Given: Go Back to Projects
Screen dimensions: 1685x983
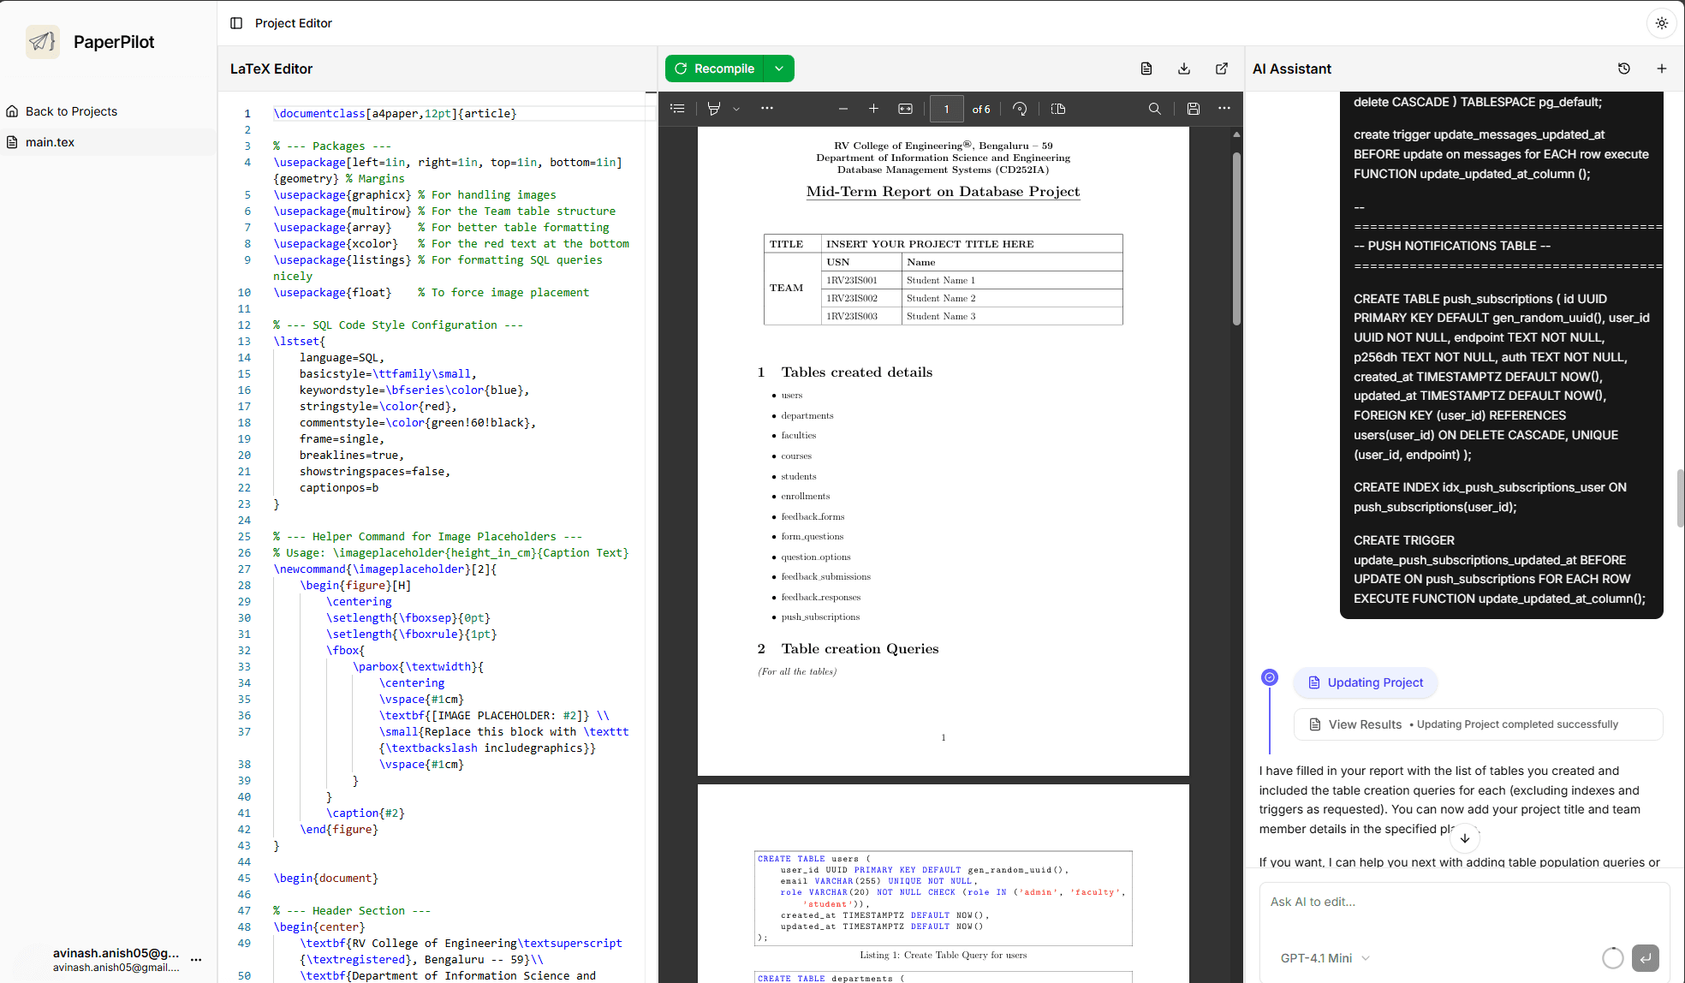Looking at the screenshot, I should [71, 110].
